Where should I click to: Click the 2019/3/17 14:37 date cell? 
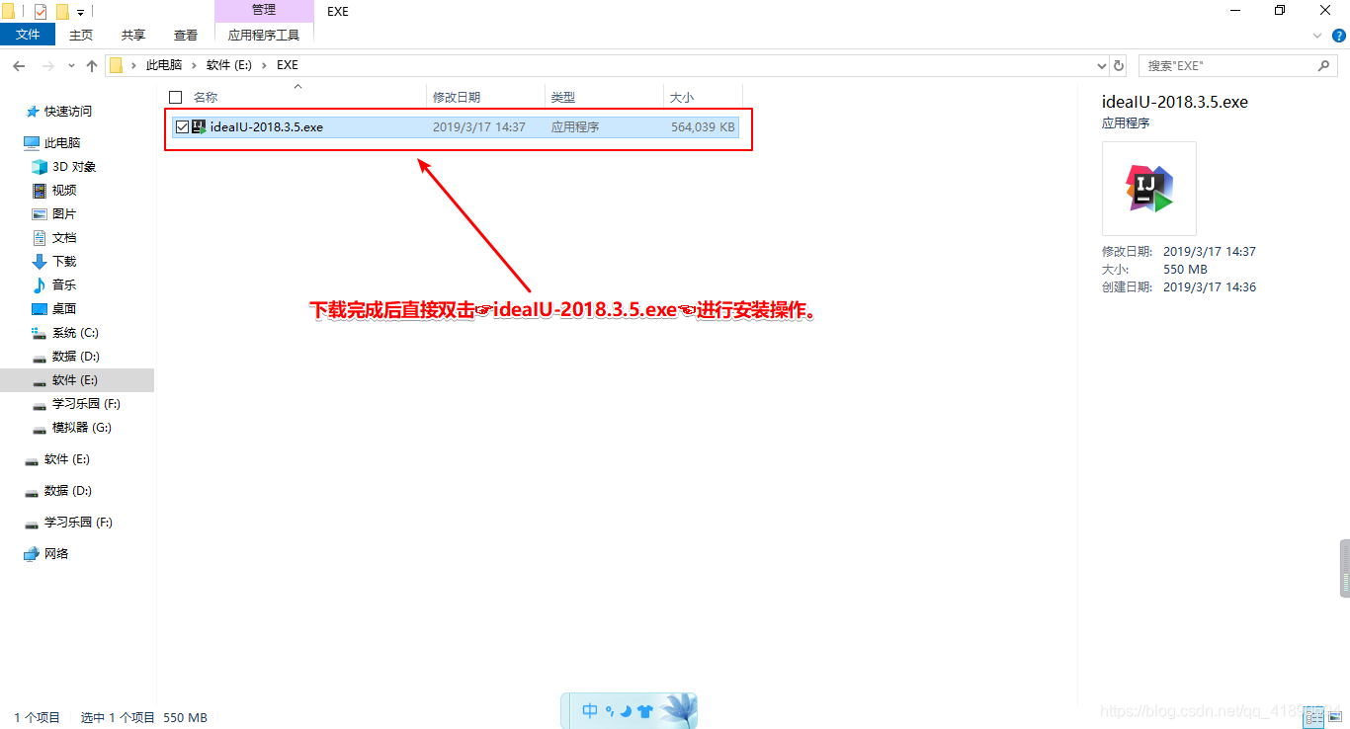(x=479, y=126)
